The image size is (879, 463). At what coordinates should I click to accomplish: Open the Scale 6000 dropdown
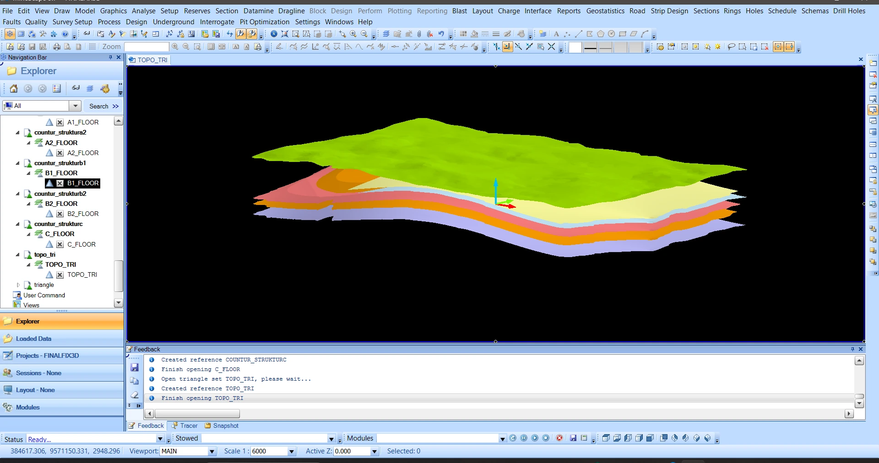click(x=291, y=452)
